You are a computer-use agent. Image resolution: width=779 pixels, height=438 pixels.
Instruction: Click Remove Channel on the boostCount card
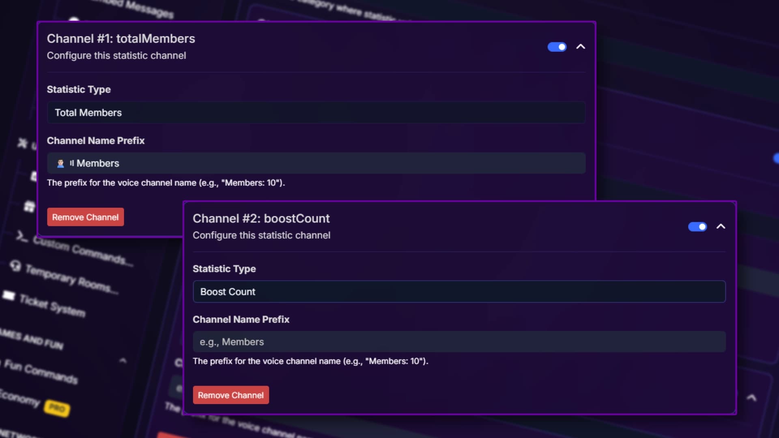[x=230, y=395]
